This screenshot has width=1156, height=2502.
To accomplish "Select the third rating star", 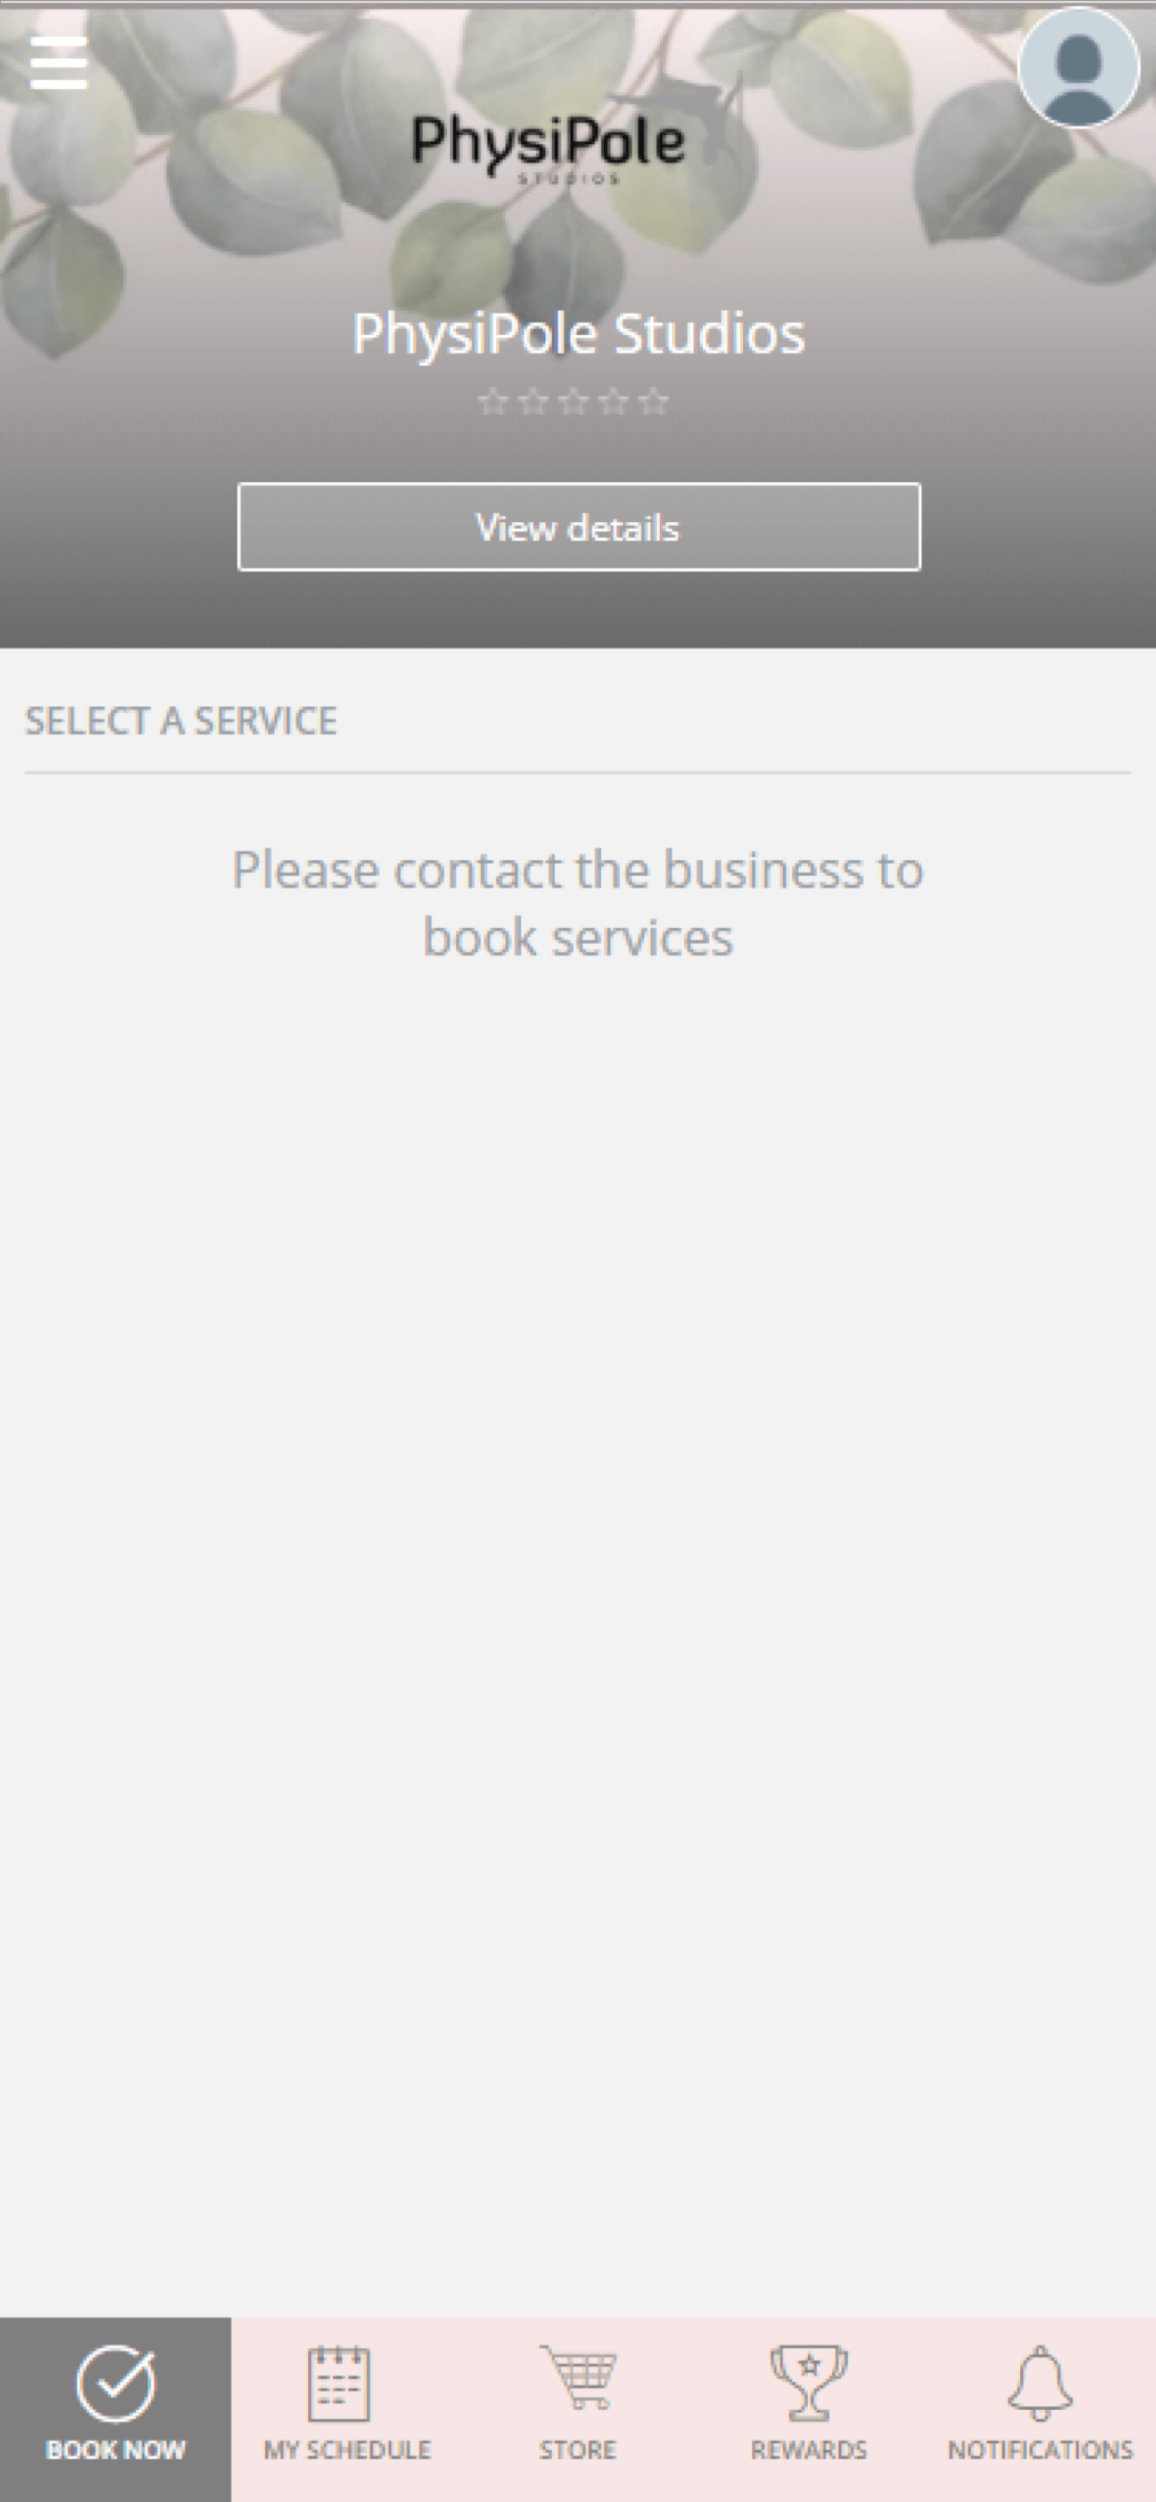I will coord(574,401).
